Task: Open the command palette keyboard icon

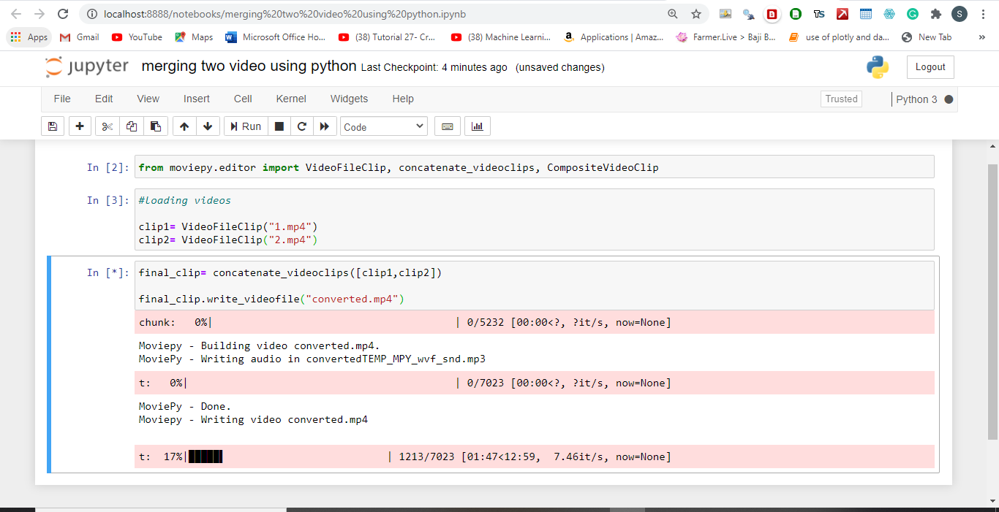Action: point(447,126)
